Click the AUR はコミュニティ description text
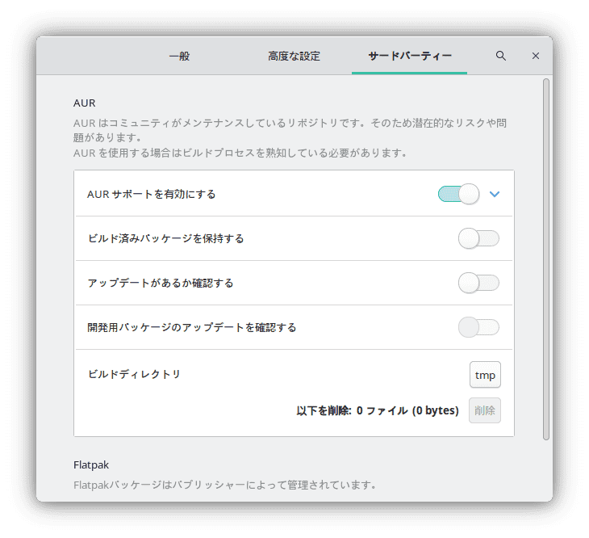 pos(290,130)
